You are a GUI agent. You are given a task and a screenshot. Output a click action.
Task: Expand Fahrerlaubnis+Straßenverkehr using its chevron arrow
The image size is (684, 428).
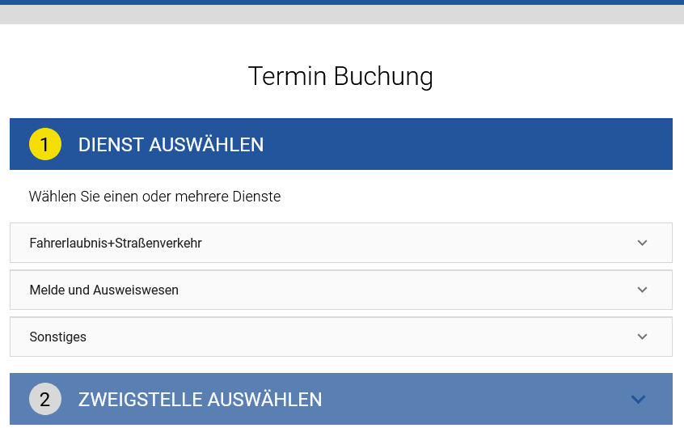point(642,243)
